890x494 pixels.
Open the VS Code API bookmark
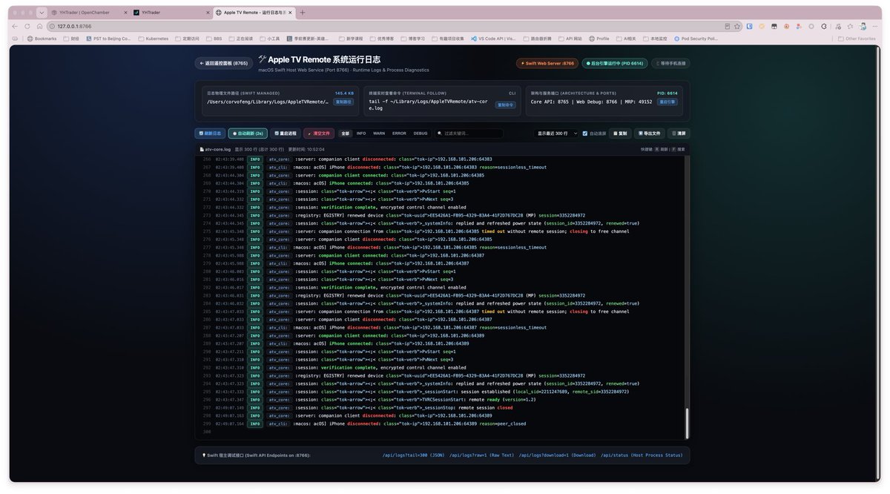(x=493, y=39)
